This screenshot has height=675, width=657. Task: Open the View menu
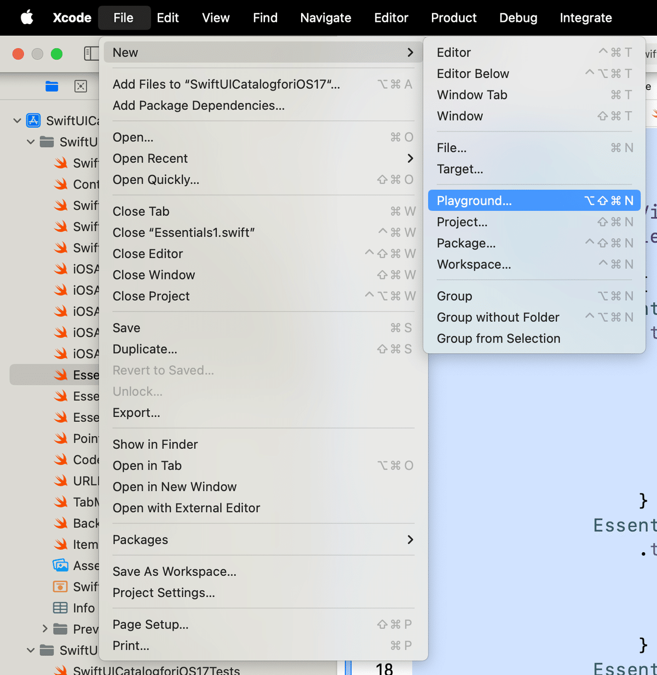click(x=216, y=18)
